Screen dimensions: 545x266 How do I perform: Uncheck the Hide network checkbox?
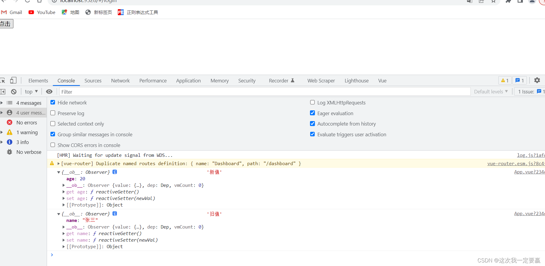coord(53,102)
